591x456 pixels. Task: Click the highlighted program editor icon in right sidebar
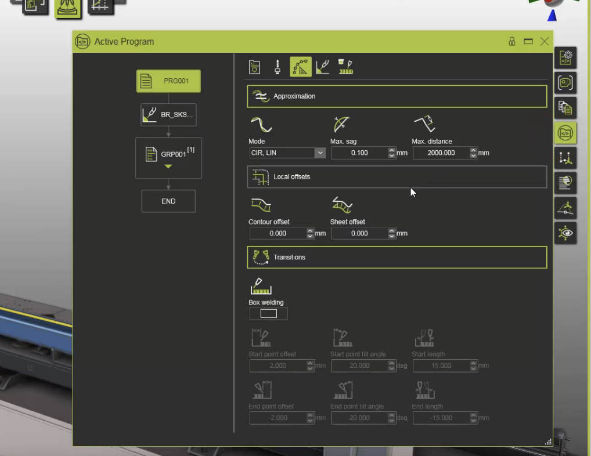(565, 132)
